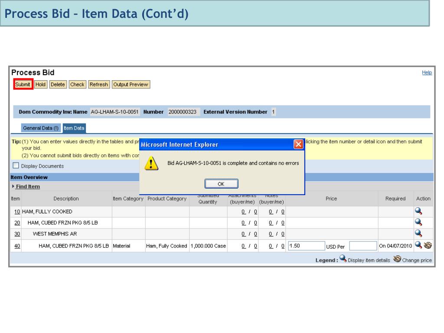
Task: Enable the Display Documents checkbox
Action: click(16, 166)
